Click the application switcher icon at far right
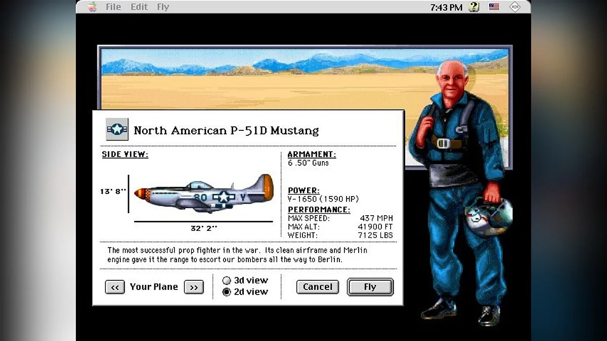The image size is (607, 341). click(x=515, y=7)
